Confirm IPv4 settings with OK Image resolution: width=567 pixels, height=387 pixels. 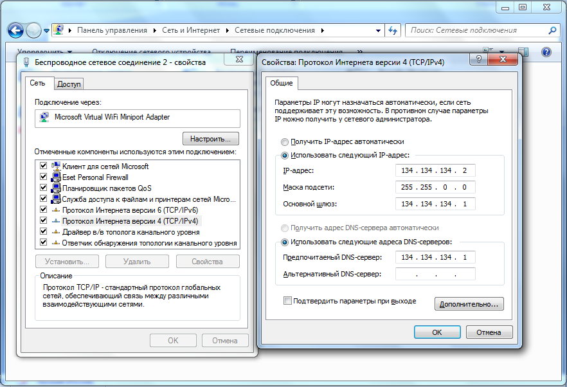coord(437,332)
